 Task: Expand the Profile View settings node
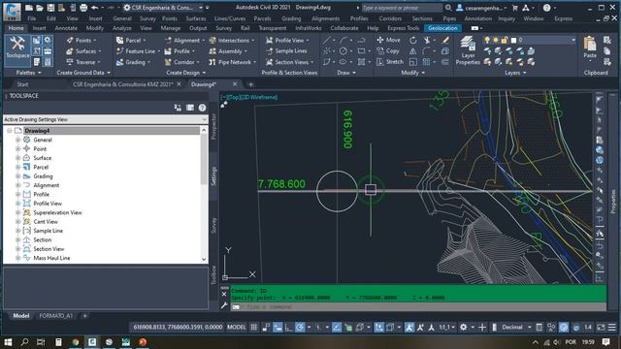(17, 204)
